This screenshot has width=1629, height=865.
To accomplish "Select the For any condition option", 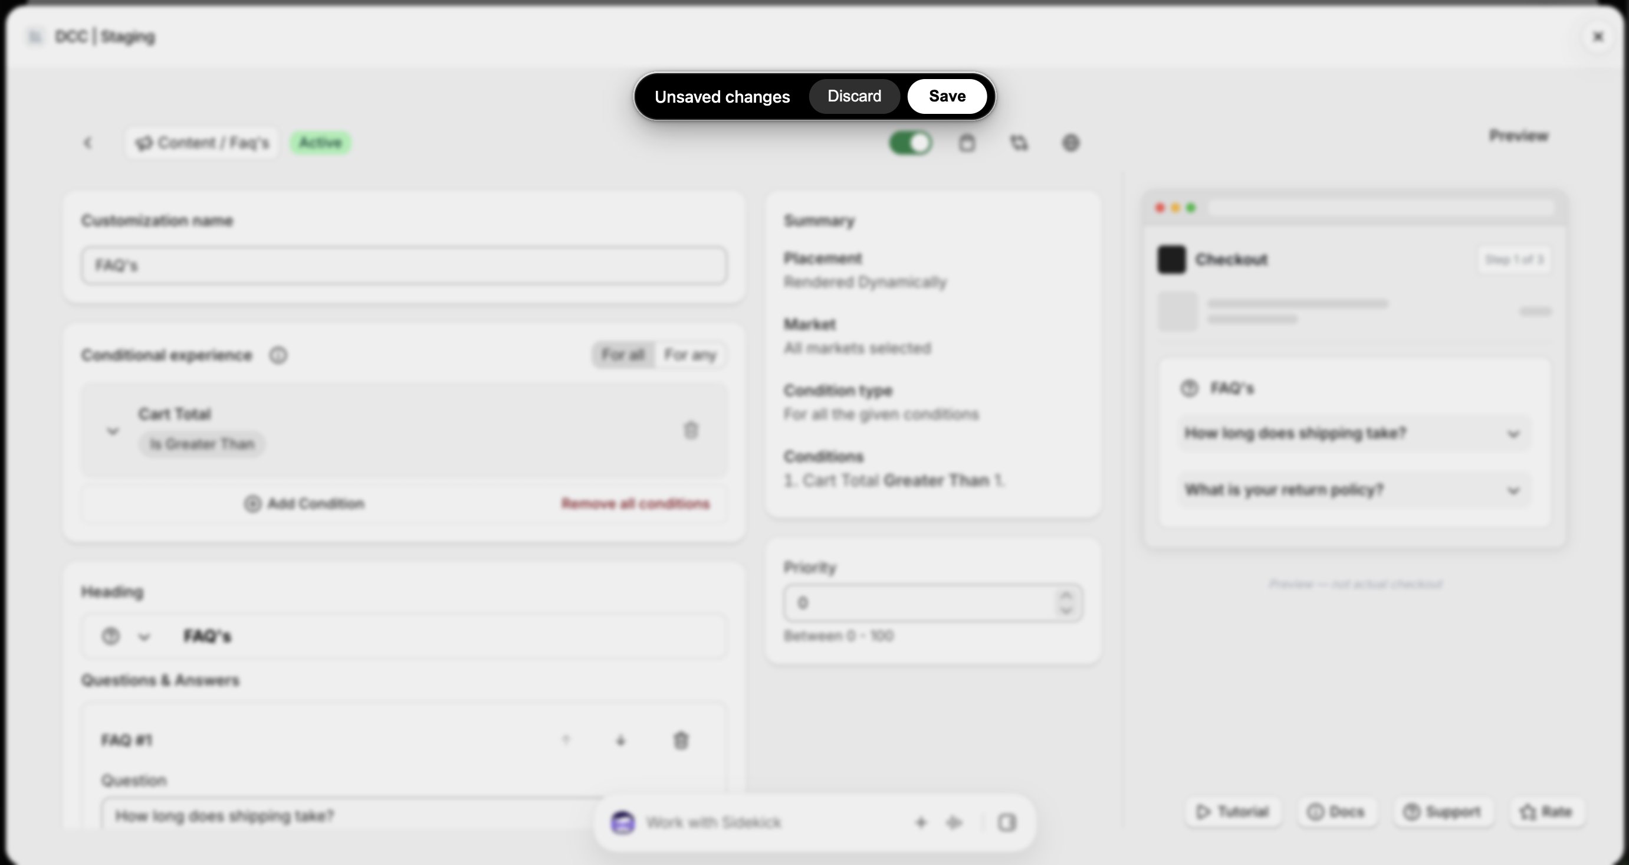I will point(690,355).
